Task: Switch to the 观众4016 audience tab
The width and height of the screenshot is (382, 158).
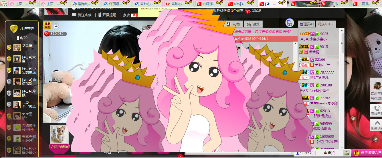Action: click(326, 24)
